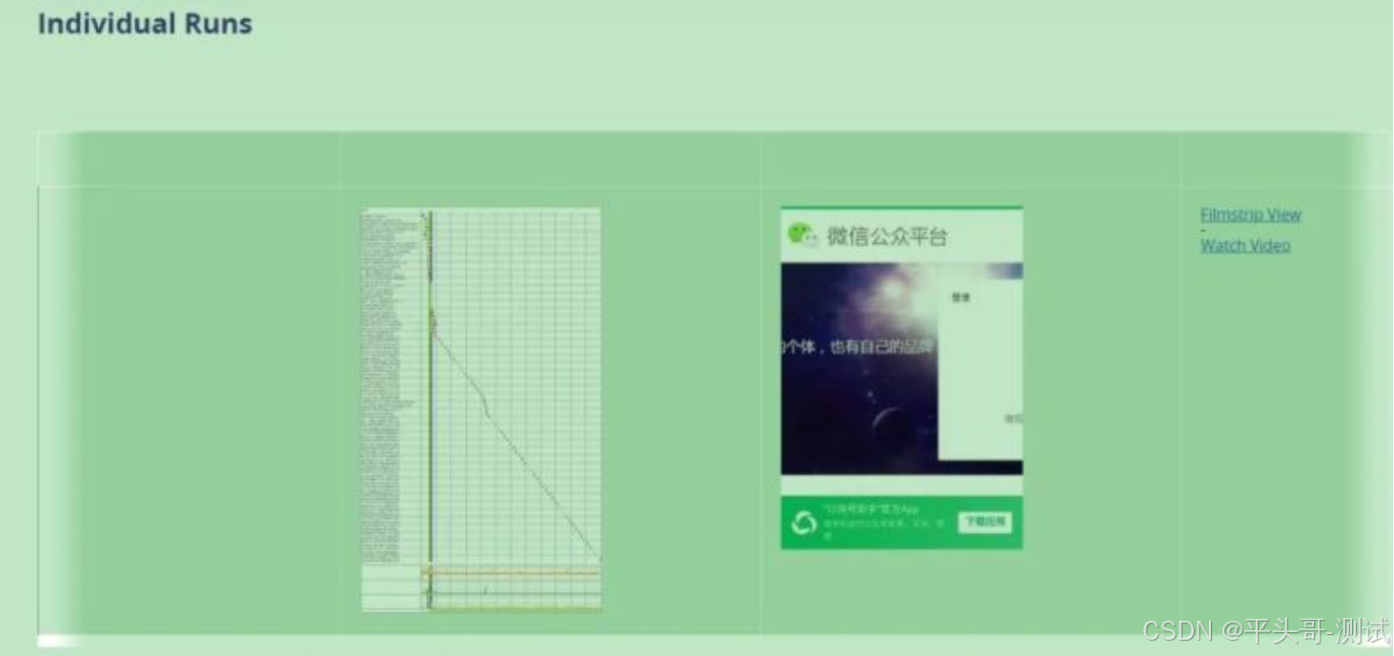Open the WeChat page screenshot thumbnail
This screenshot has height=656, width=1394.
[x=901, y=378]
